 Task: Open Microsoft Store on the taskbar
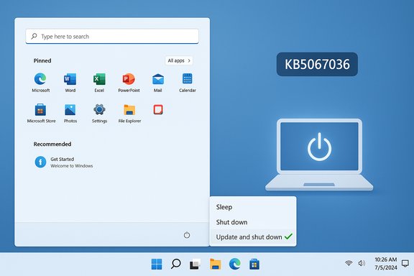pyautogui.click(x=254, y=264)
